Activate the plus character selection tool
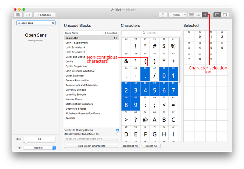 pyautogui.click(x=205, y=15)
